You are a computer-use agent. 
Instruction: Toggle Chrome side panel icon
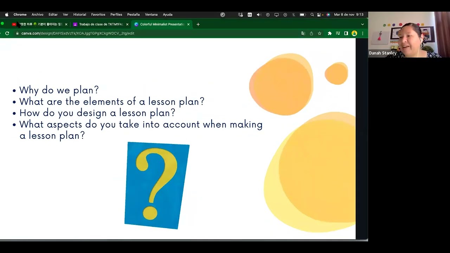point(346,33)
